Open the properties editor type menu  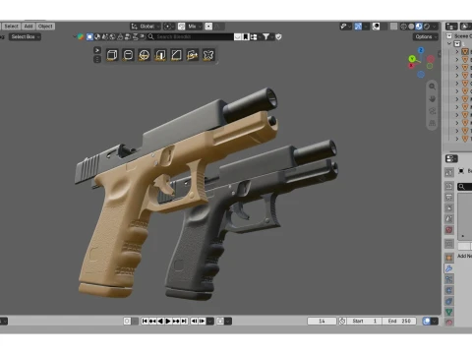(x=451, y=159)
